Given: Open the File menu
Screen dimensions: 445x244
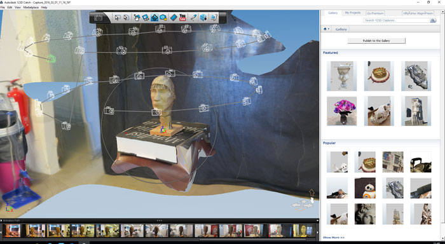Looking at the screenshot, I should pyautogui.click(x=3, y=8).
